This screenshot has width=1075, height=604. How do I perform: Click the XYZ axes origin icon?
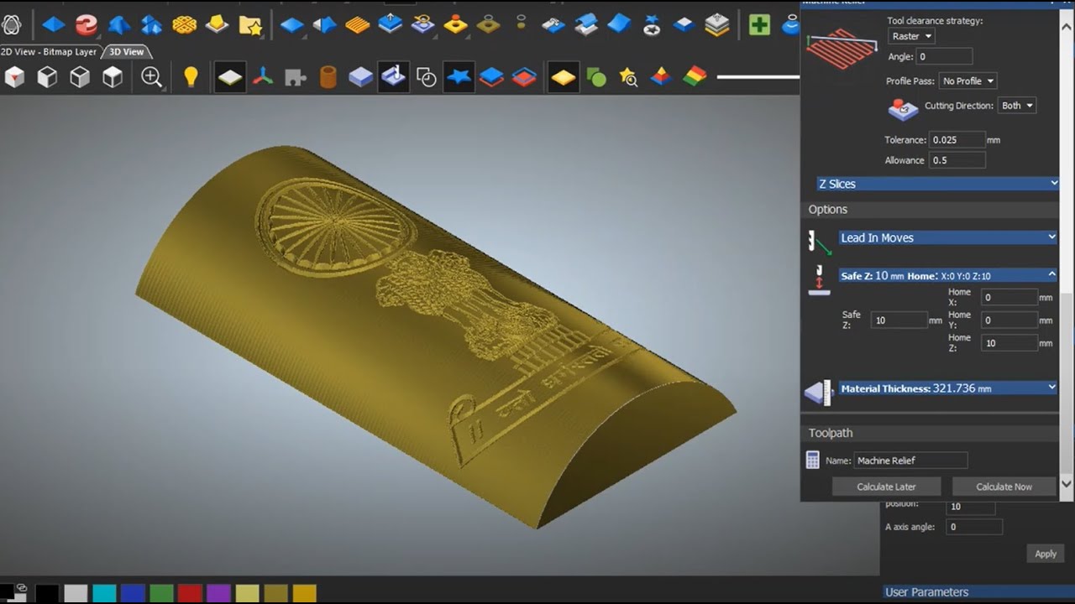264,78
